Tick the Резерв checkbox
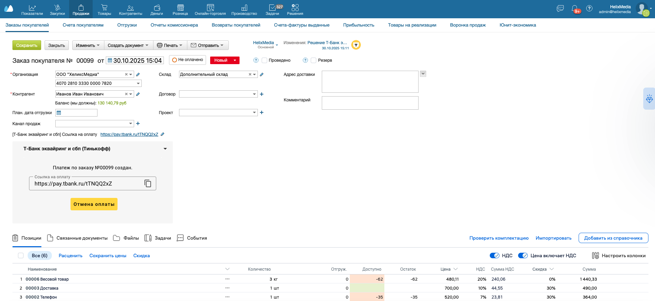 [314, 60]
